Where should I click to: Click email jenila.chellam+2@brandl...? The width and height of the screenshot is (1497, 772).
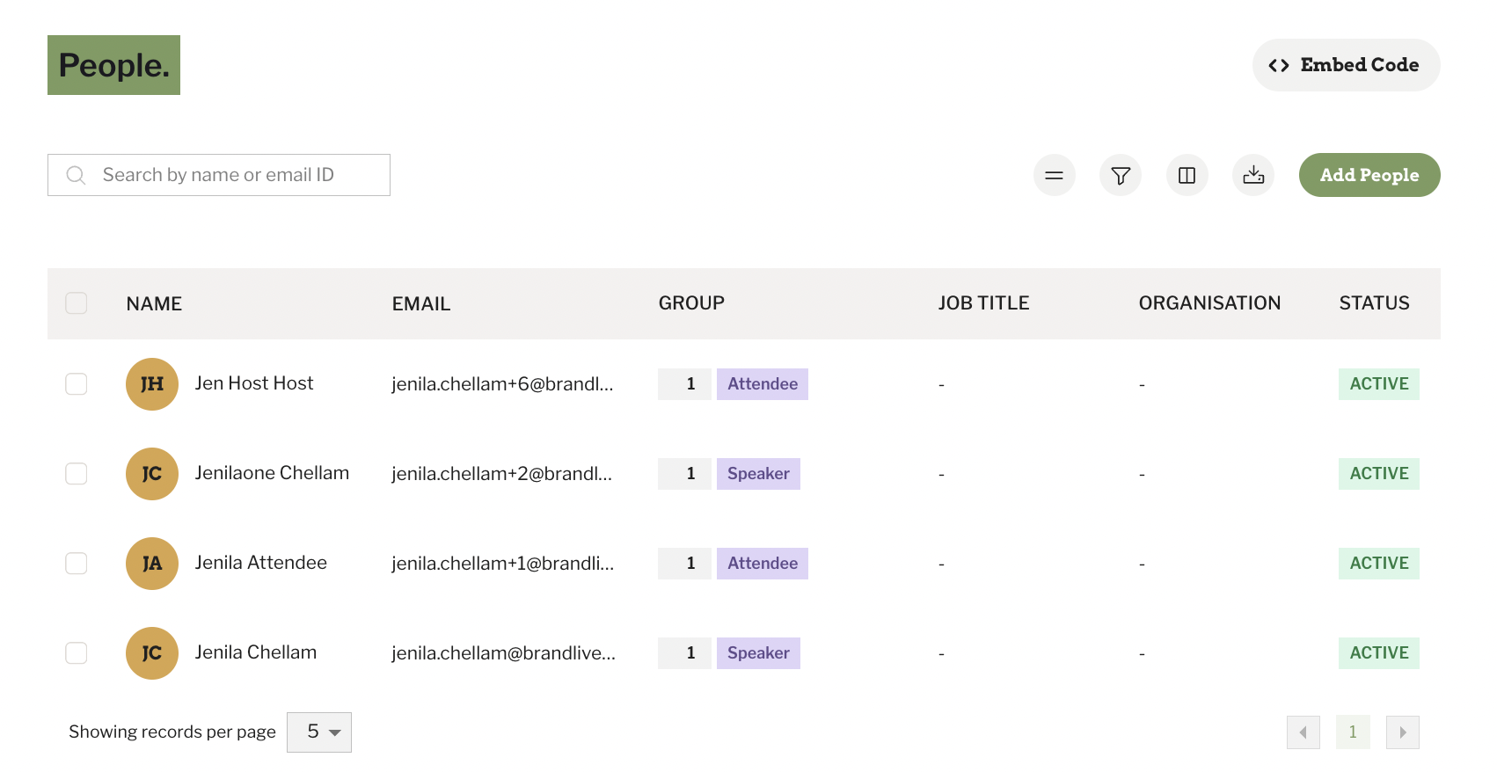point(501,474)
